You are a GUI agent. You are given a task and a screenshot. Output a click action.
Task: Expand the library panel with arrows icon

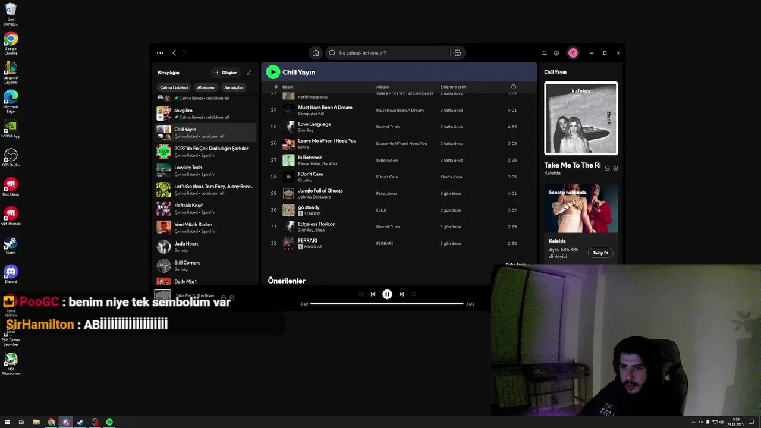tap(249, 73)
